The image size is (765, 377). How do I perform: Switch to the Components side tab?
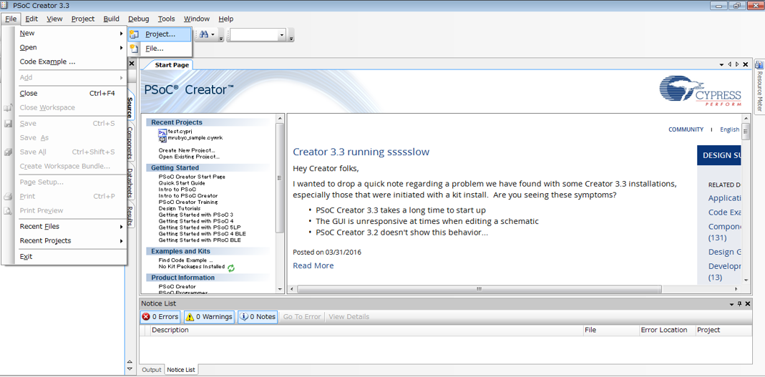pyautogui.click(x=130, y=143)
